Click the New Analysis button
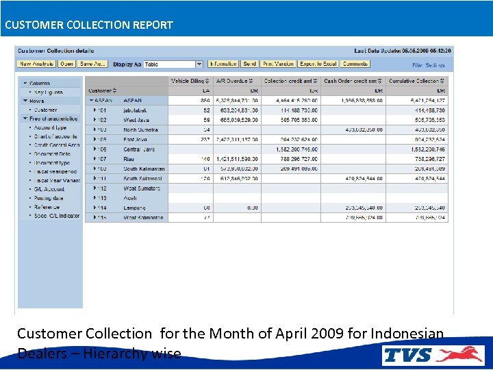The height and width of the screenshot is (370, 493). 36,64
